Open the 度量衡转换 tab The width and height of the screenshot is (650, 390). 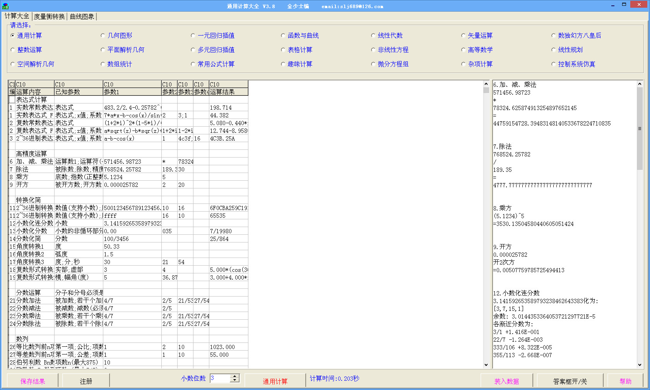50,17
